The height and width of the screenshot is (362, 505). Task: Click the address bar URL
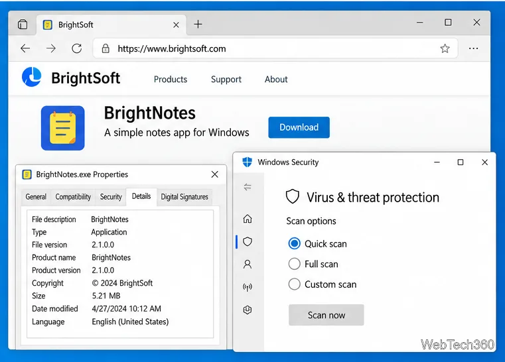click(x=172, y=48)
